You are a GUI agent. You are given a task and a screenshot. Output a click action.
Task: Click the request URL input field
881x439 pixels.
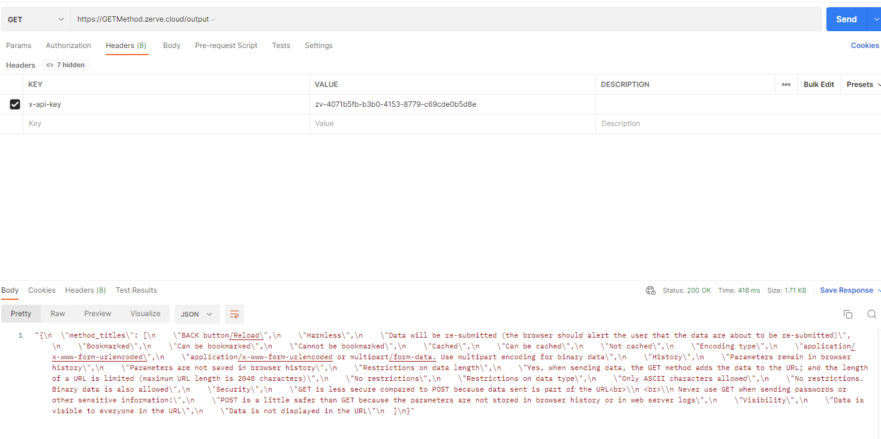point(444,19)
